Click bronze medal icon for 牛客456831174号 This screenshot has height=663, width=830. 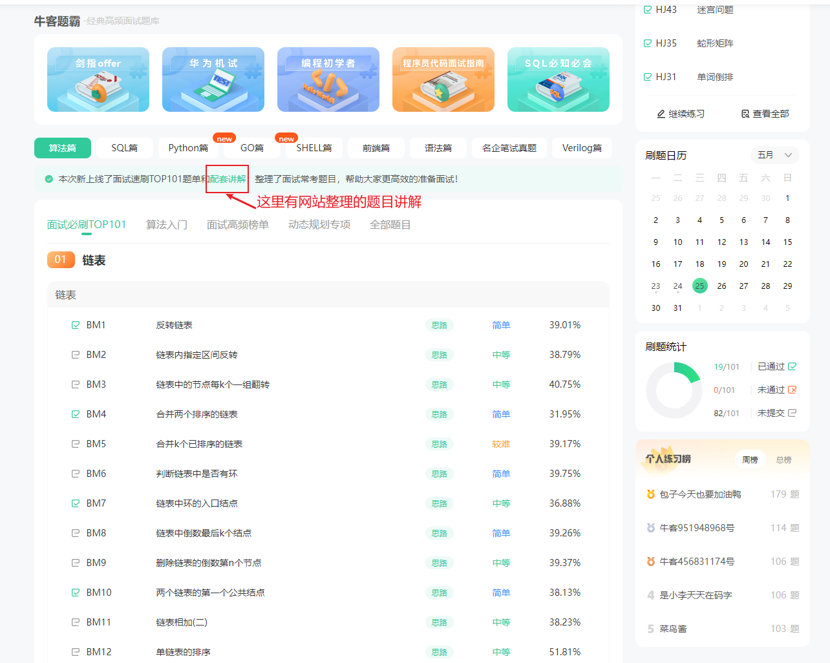[651, 562]
